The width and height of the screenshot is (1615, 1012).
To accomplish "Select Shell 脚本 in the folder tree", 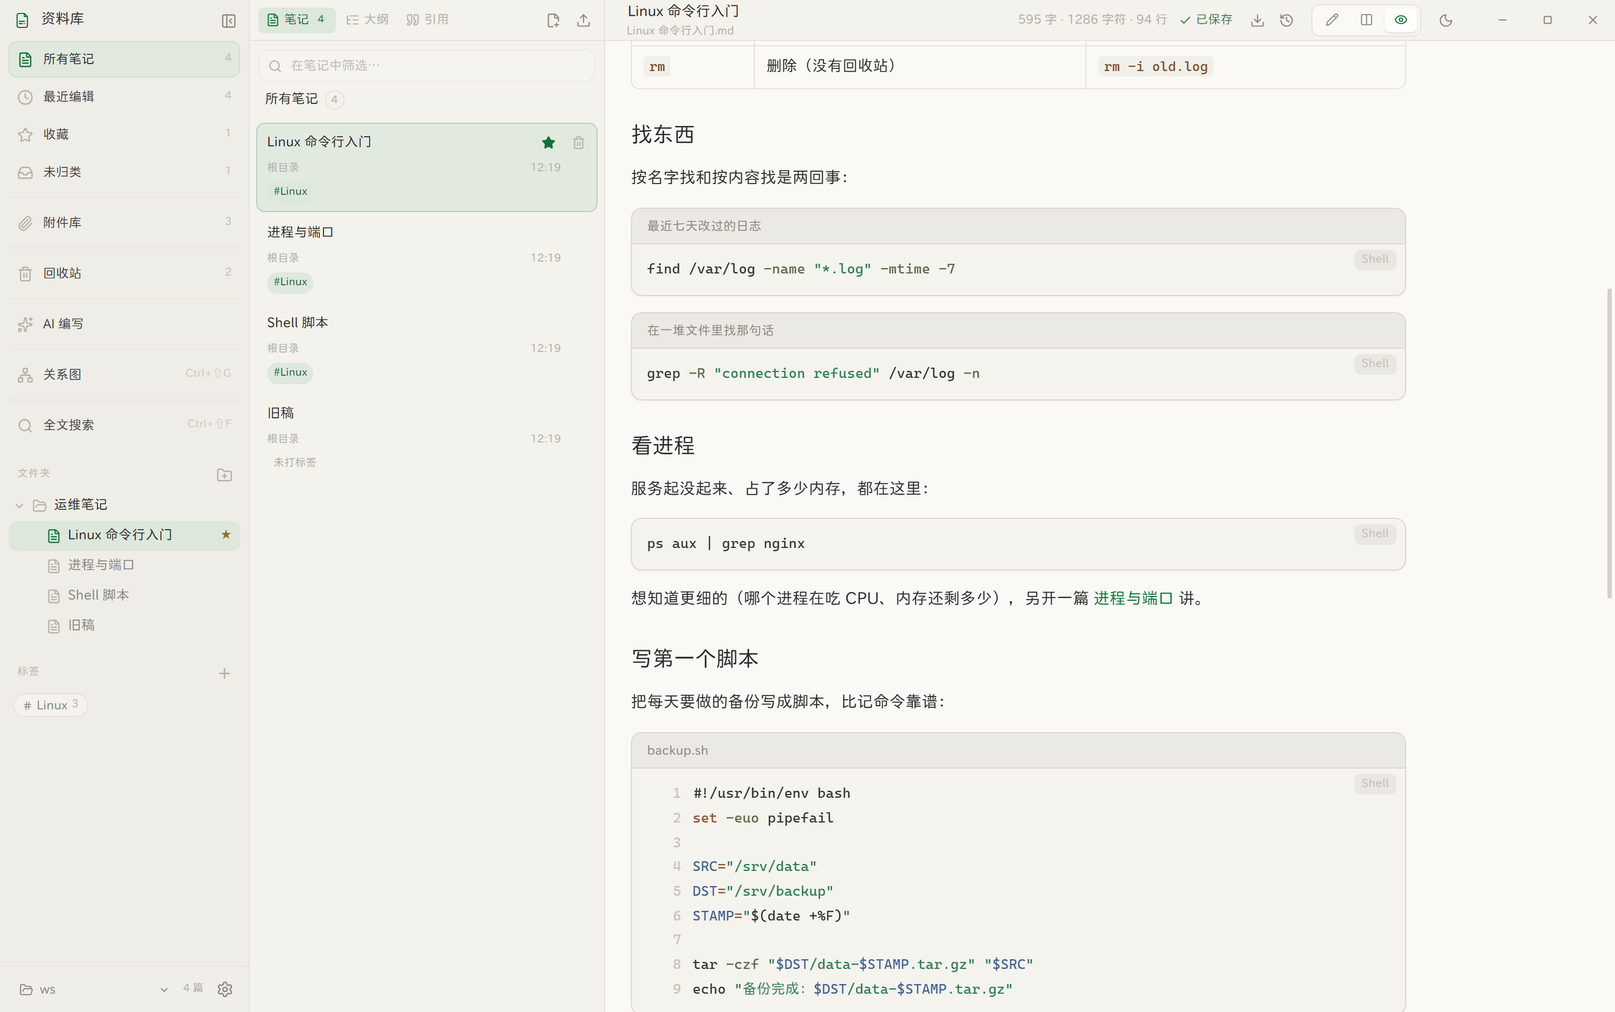I will 124,596.
